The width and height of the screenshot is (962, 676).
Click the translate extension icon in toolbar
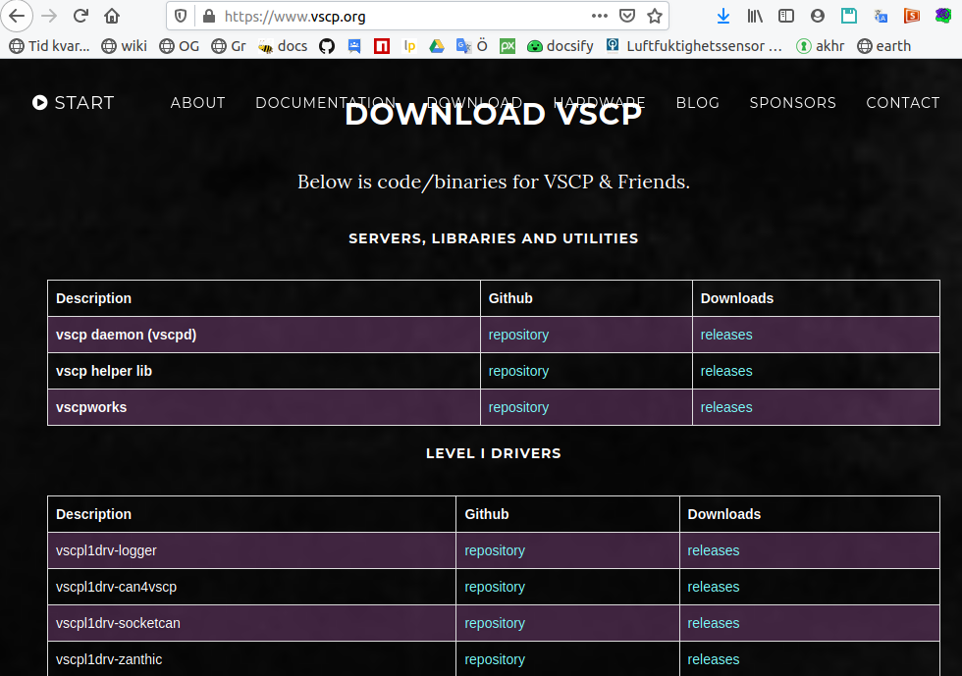tap(881, 16)
